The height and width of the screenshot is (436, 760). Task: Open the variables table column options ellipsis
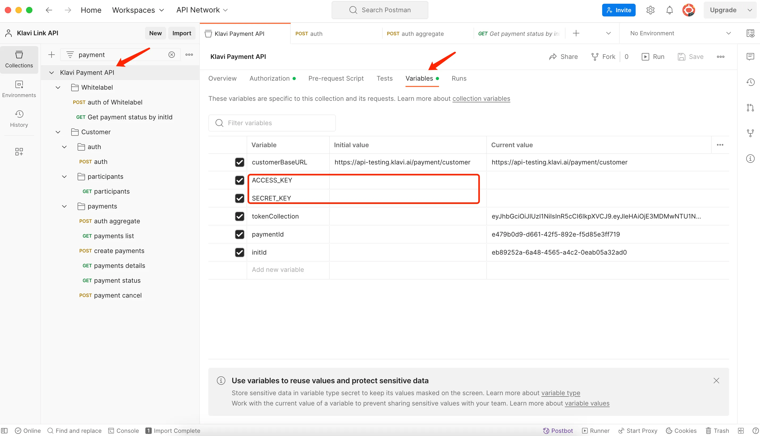(720, 145)
